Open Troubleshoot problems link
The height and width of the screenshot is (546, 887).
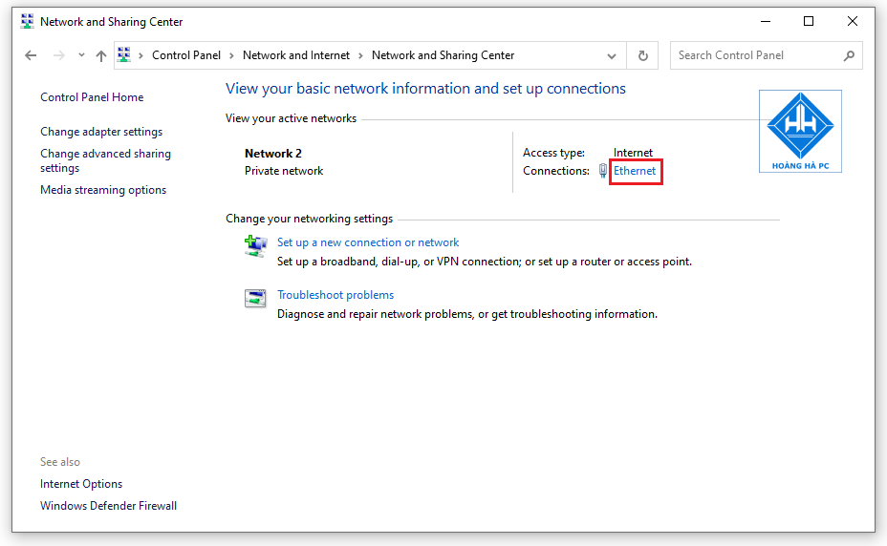coord(335,295)
